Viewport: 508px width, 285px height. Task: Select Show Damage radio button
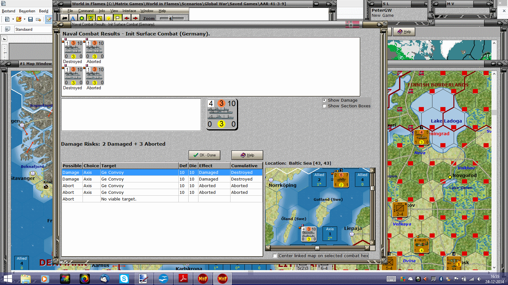pyautogui.click(x=324, y=100)
